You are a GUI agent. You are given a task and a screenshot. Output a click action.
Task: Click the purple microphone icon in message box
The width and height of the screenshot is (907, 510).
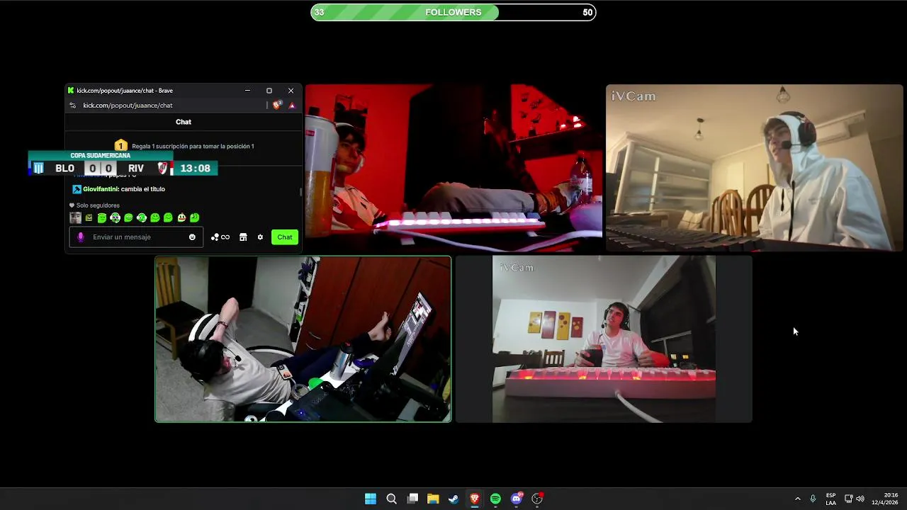pos(81,237)
